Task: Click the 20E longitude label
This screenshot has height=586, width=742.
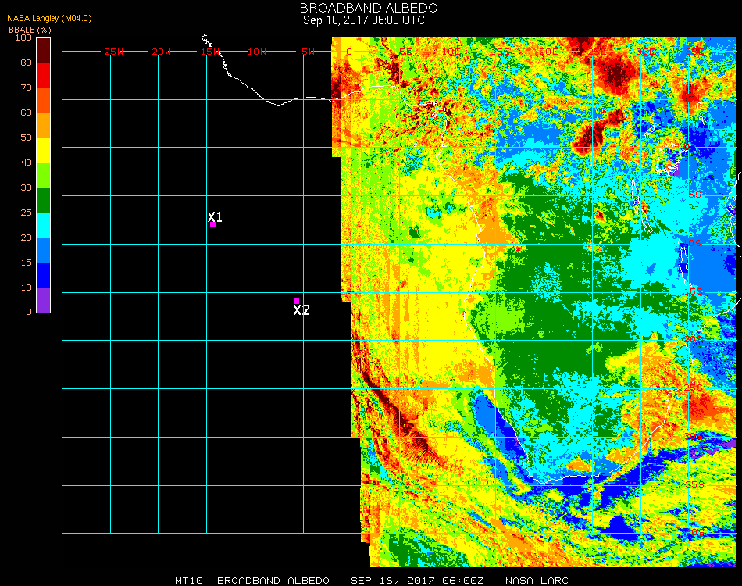Action: coord(548,52)
